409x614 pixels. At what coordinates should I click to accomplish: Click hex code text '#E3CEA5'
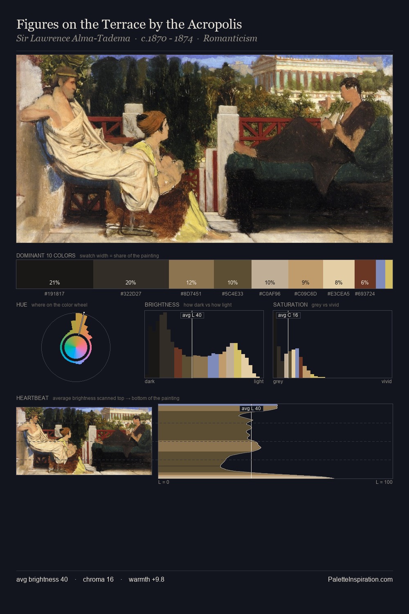coord(339,294)
